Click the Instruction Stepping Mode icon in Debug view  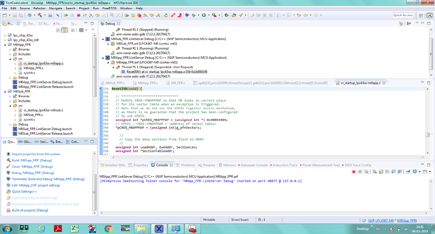pos(409,24)
